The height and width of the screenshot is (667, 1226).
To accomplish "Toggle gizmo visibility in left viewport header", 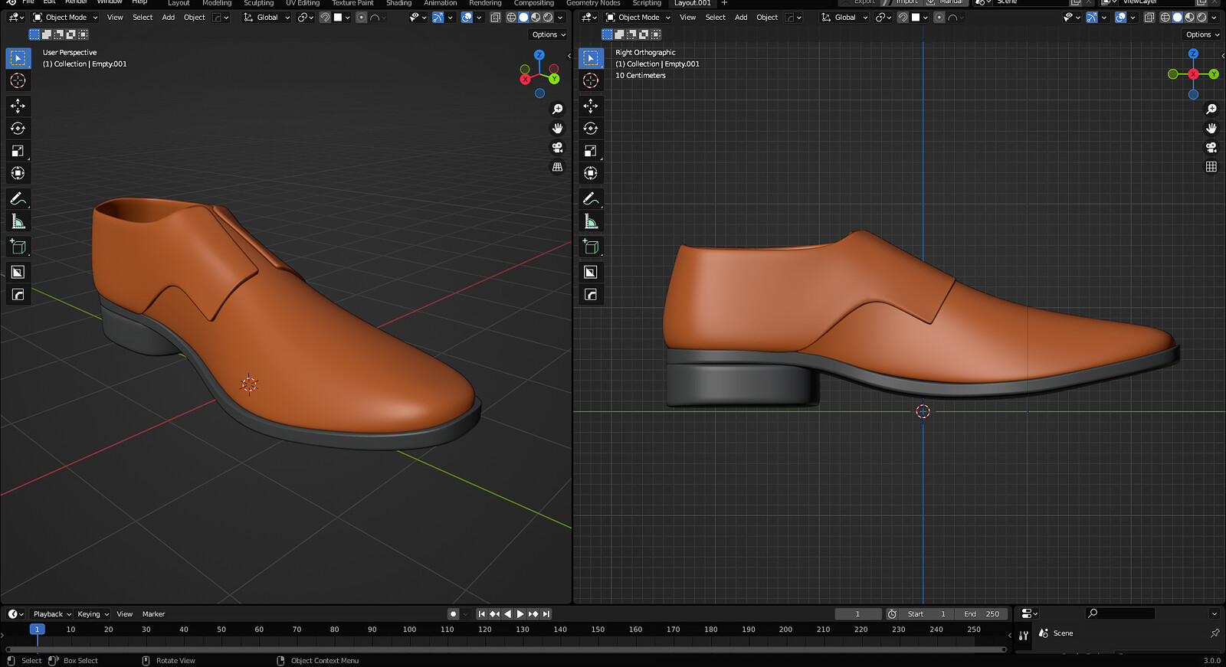I will tap(438, 18).
